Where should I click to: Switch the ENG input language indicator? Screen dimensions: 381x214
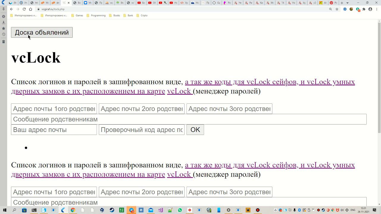(353, 210)
